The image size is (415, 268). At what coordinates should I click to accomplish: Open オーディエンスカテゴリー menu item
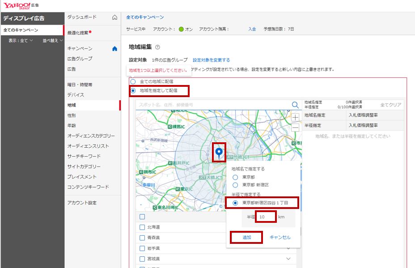91,136
